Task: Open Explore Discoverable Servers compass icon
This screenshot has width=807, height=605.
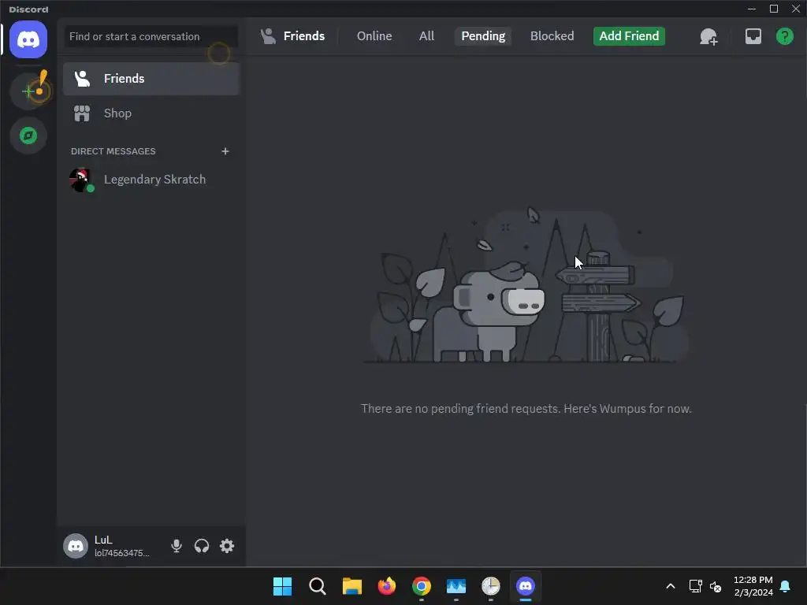Action: pyautogui.click(x=28, y=135)
